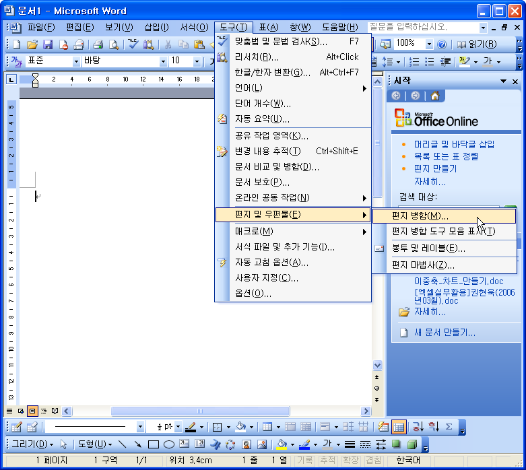
Task: Click the Save floppy disk icon
Action: [48, 44]
